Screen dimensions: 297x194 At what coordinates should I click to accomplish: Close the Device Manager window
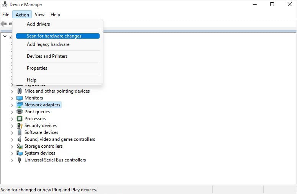(x=290, y=4)
